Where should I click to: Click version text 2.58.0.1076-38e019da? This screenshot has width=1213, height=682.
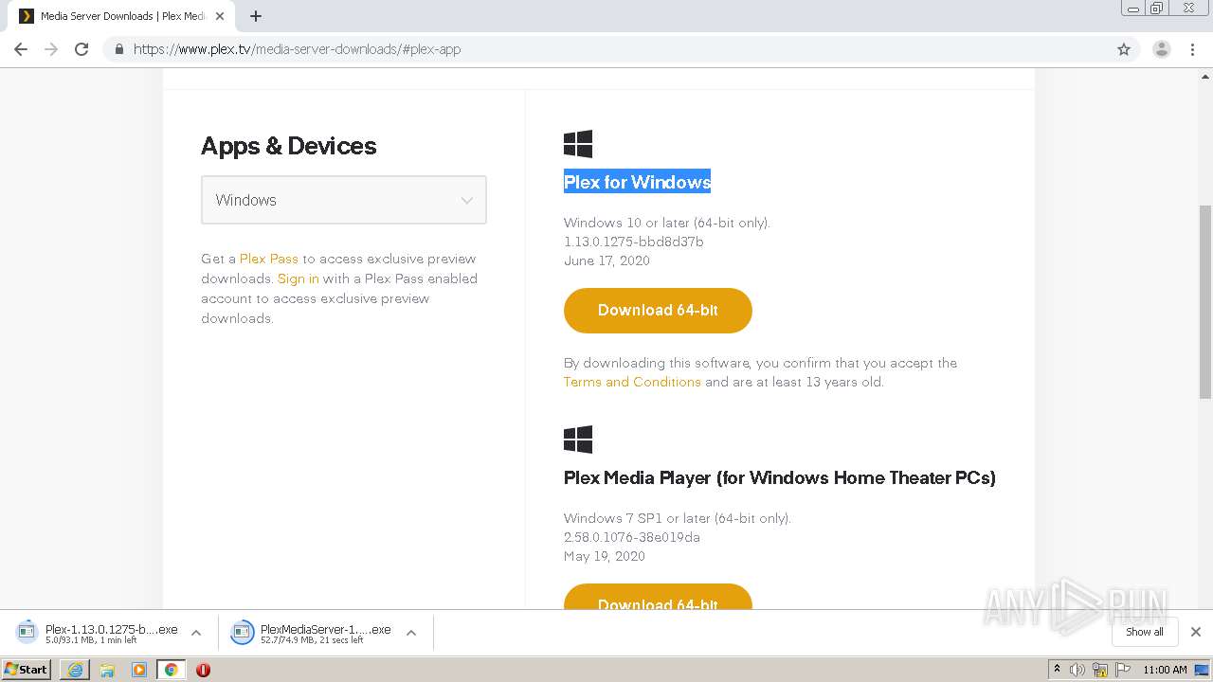click(x=632, y=537)
